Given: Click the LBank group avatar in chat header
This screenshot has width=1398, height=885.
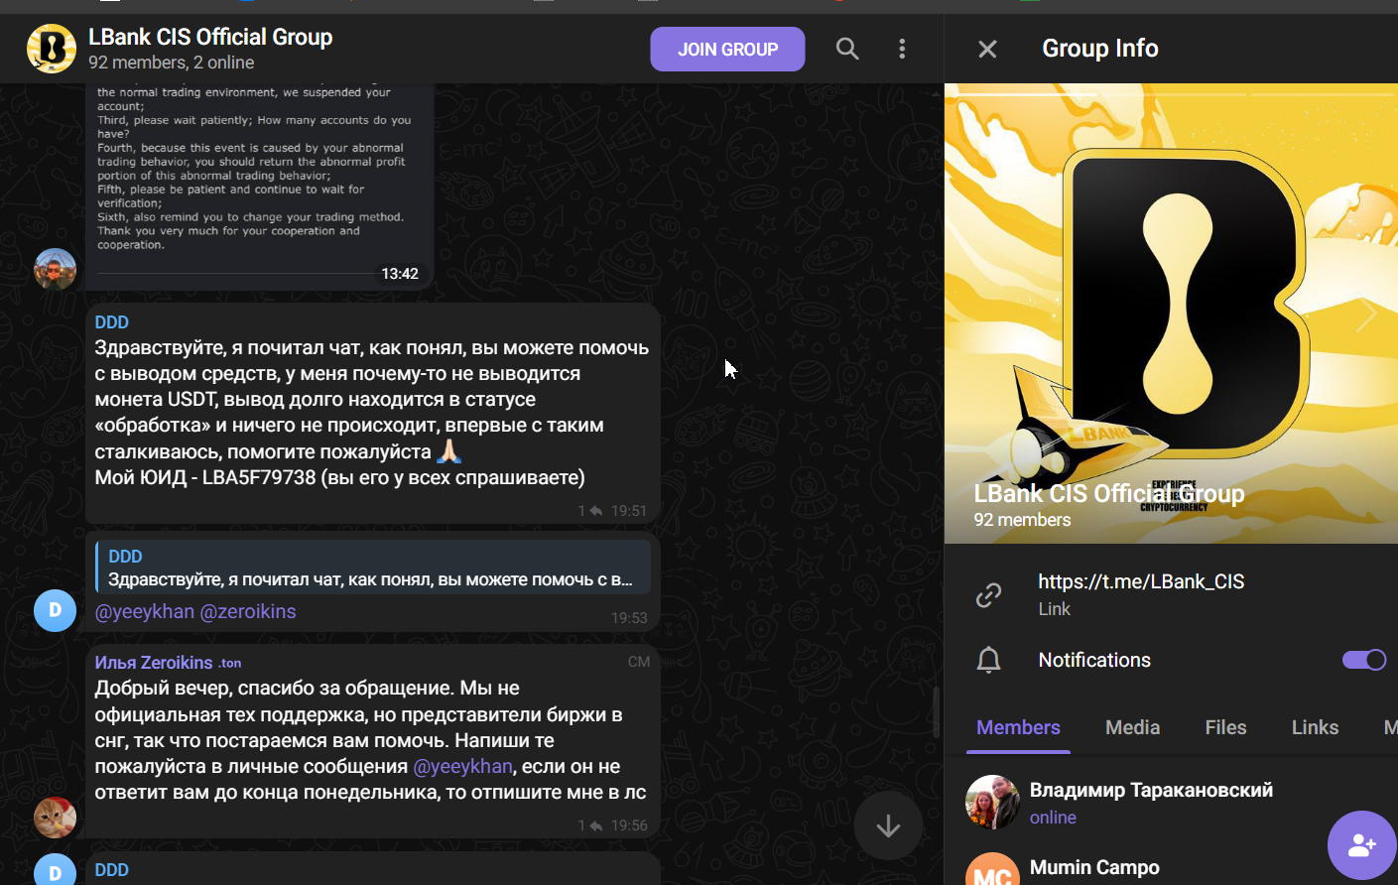Looking at the screenshot, I should [52, 49].
